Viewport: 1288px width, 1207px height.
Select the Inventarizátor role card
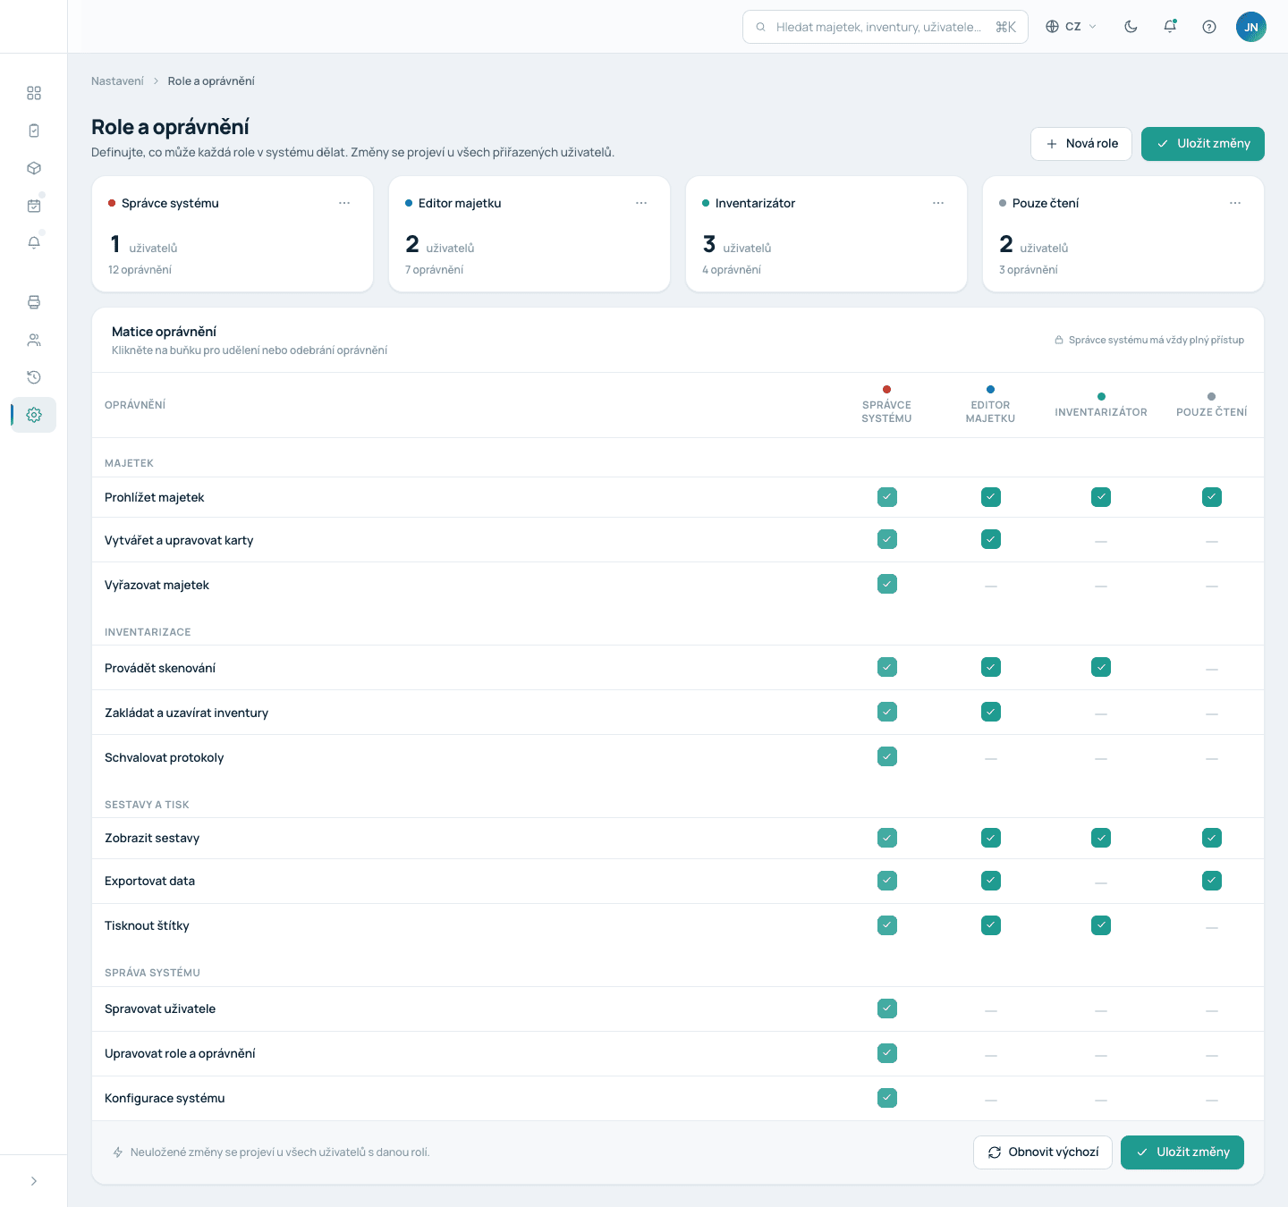click(x=826, y=234)
